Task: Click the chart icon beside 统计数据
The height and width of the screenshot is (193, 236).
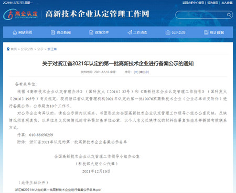Action: (x=206, y=32)
